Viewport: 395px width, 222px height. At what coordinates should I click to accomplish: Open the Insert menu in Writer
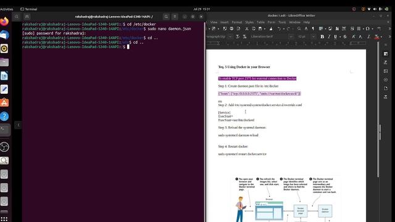coord(224,22)
